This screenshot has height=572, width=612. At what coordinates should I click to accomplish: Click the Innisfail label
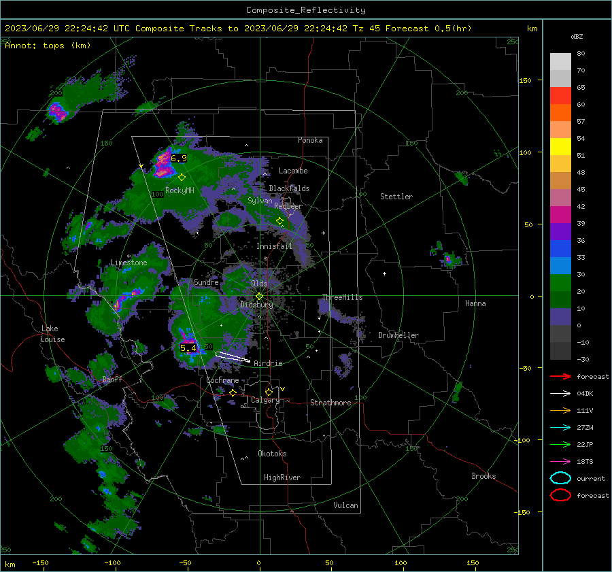coord(274,246)
